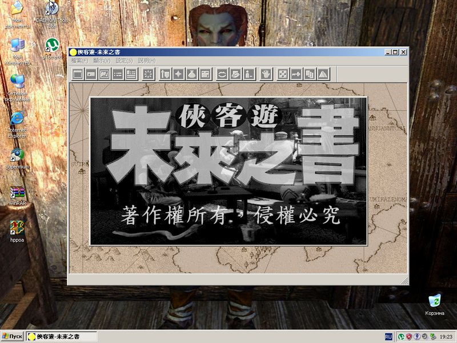This screenshot has height=343, width=457.
Task: Maximize the 俠客遊-未來之書 window
Action: pos(395,52)
